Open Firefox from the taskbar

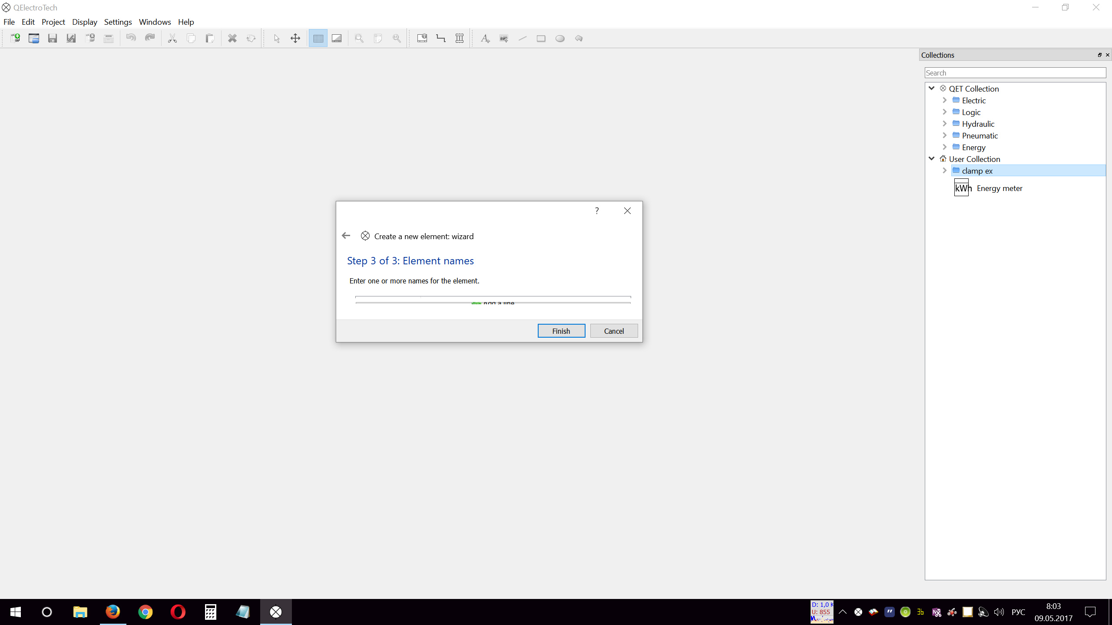(113, 612)
